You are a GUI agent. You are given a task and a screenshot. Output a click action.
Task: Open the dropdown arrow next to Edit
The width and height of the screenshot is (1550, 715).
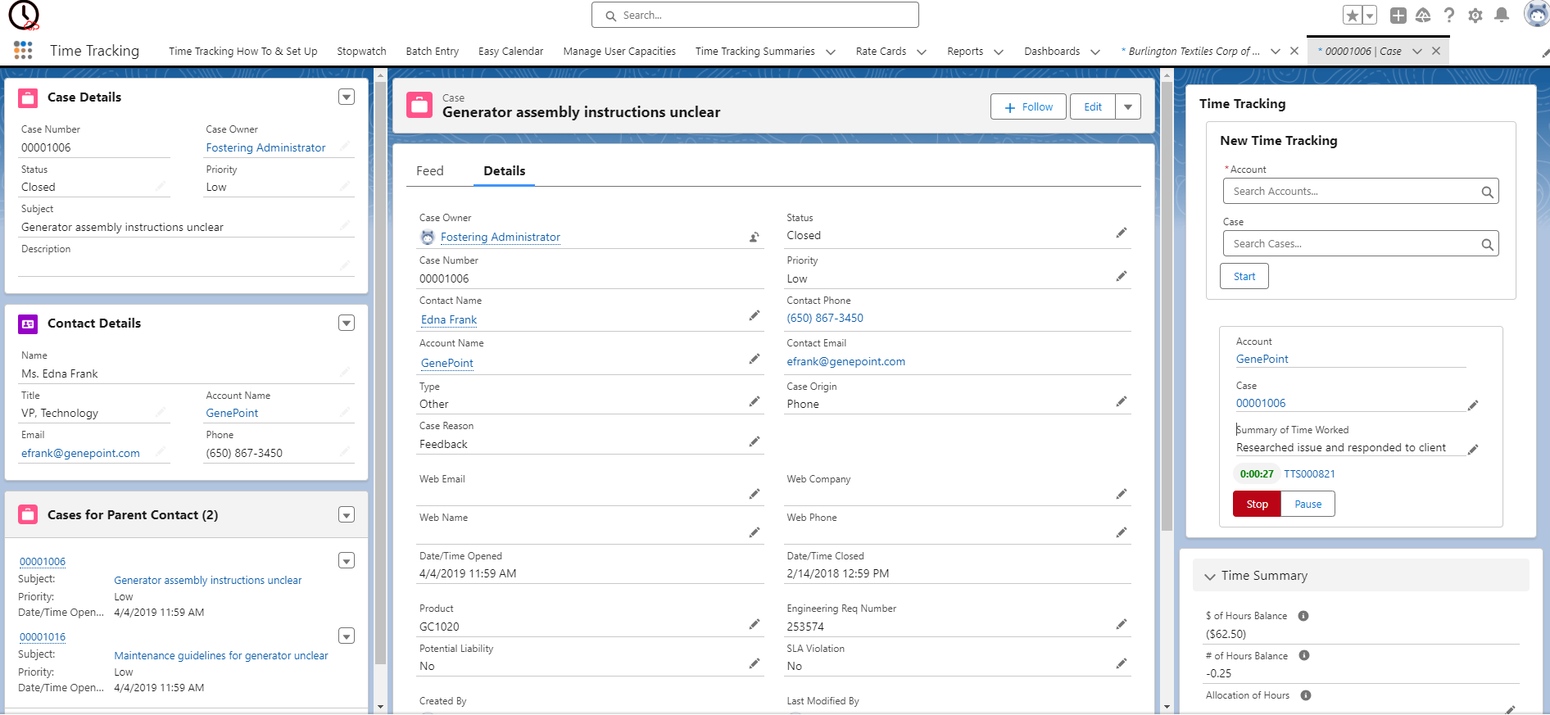coord(1128,107)
